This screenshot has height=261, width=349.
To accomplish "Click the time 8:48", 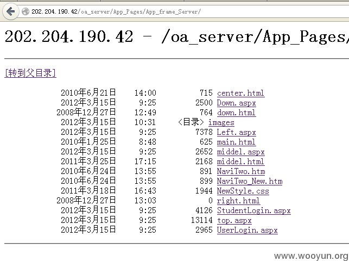I will coord(148,142).
